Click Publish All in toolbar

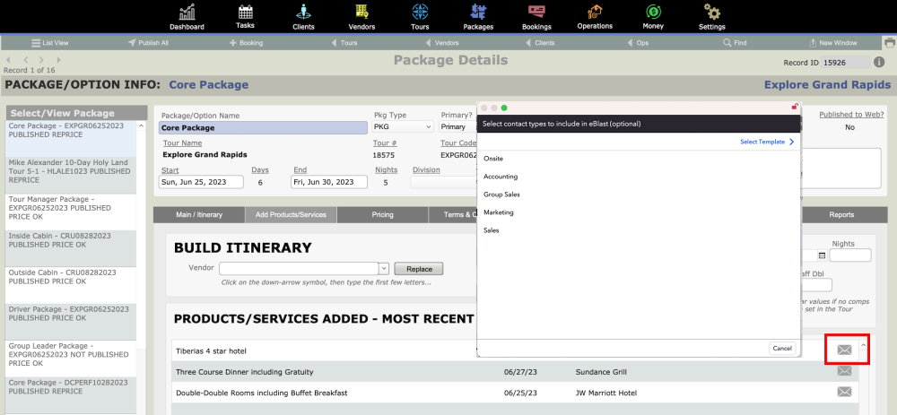pyautogui.click(x=148, y=43)
